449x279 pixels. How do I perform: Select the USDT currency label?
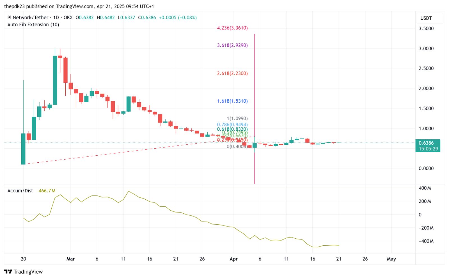click(426, 18)
